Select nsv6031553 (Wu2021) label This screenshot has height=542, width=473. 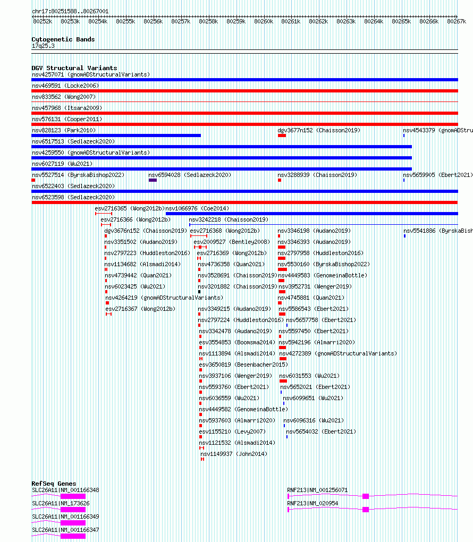point(309,376)
